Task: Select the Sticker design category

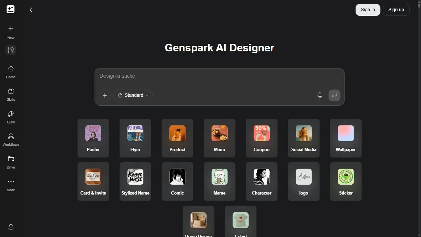Action: click(x=346, y=182)
